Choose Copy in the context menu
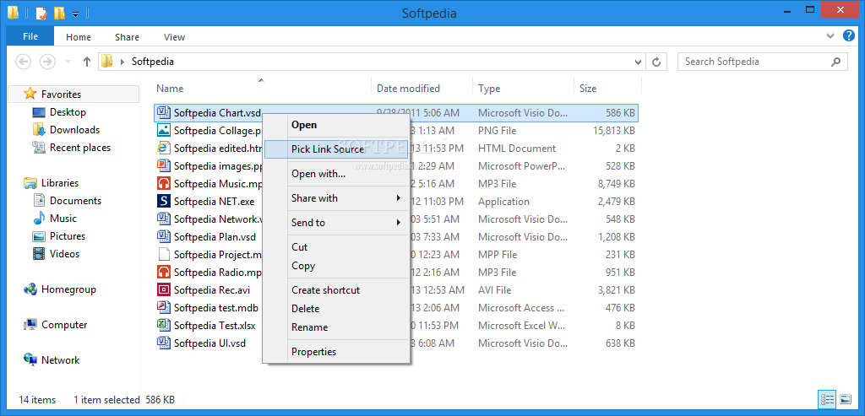865x416 pixels. coord(336,266)
